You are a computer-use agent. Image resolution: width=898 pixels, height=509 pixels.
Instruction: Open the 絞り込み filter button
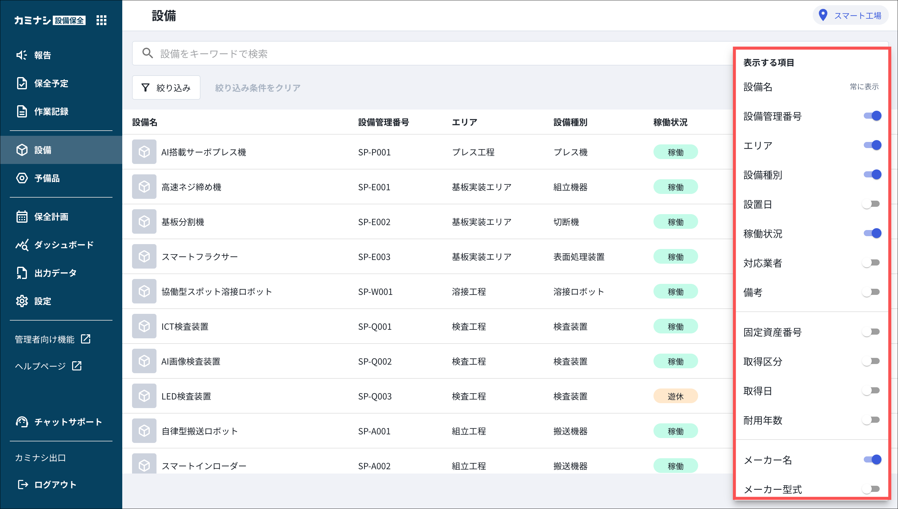point(166,88)
